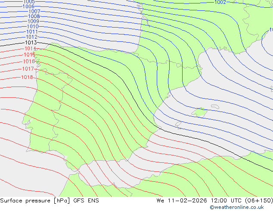Screen dimensions: 273x211
Task: Open the weatheronline.co.uk copyright link
Action: pos(237,207)
